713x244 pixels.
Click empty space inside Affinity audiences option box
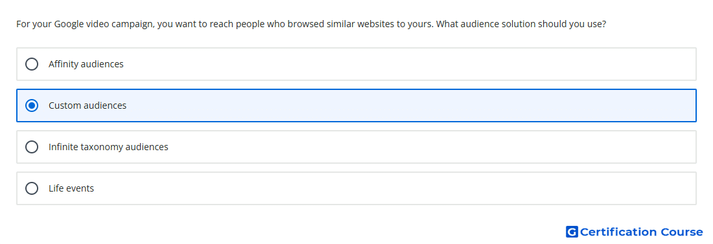click(409, 64)
